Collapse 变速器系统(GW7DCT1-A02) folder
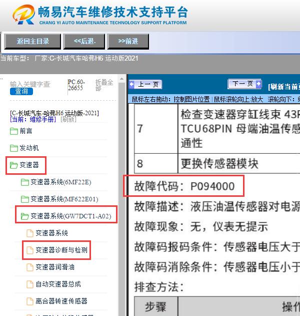The height and width of the screenshot is (316, 300). pyautogui.click(x=71, y=216)
